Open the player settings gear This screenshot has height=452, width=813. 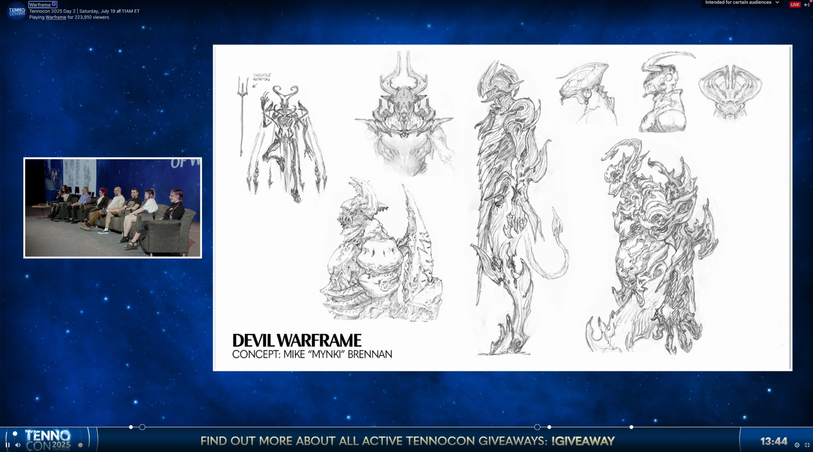click(797, 445)
